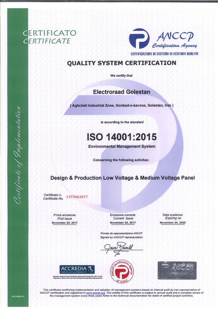Click the Emissione corrente label
Image resolution: width=218 pixels, height=309 pixels.
123,215
